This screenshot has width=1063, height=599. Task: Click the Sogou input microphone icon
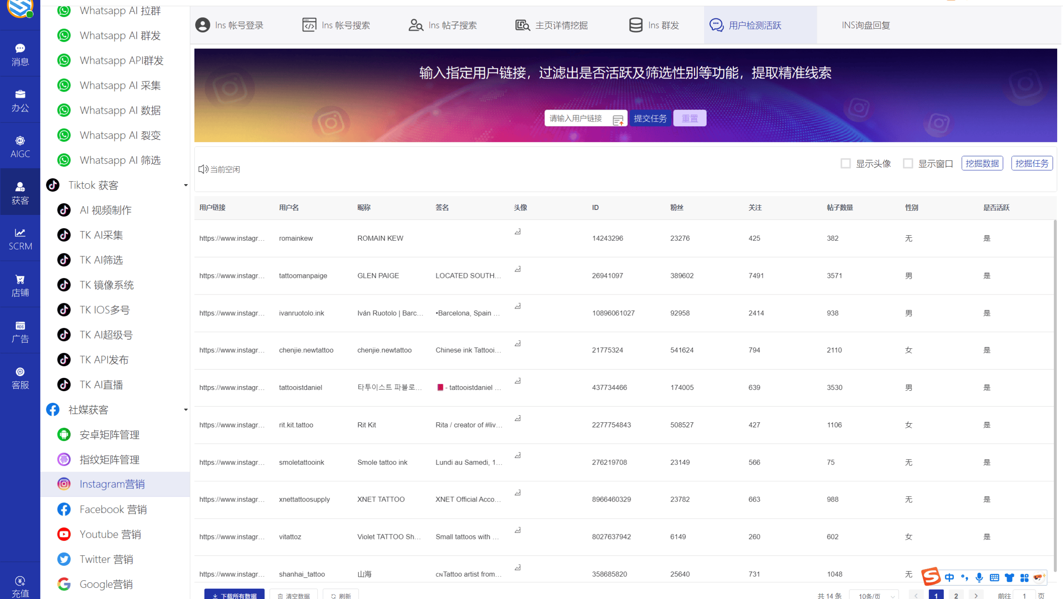(979, 577)
